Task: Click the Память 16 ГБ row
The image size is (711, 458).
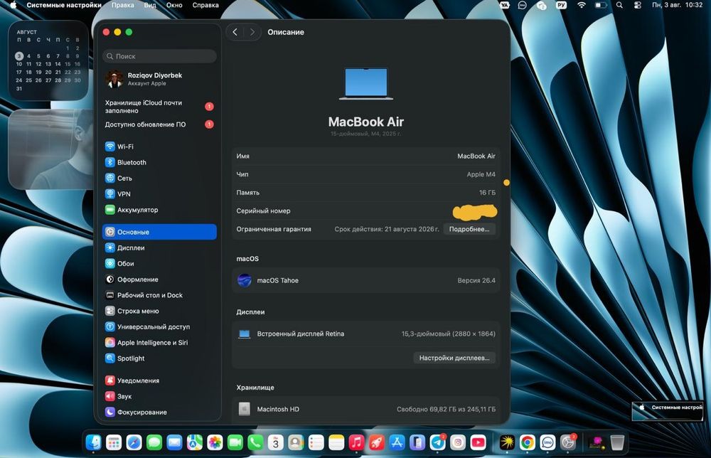Action: point(366,192)
